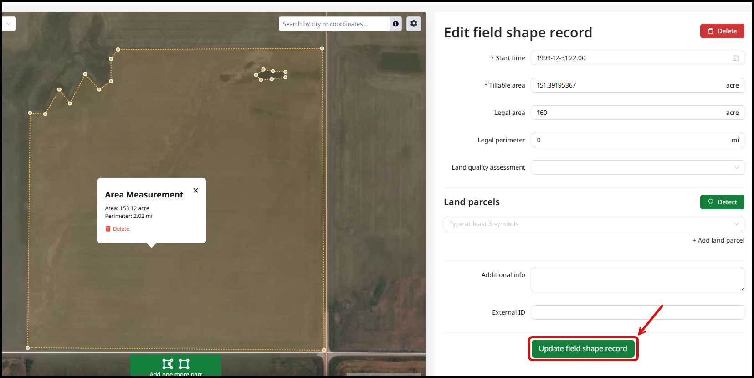The height and width of the screenshot is (378, 754).
Task: Click inside the Additional info textarea
Action: point(637,280)
